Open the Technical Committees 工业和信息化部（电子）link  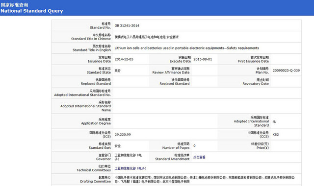tap(131, 168)
